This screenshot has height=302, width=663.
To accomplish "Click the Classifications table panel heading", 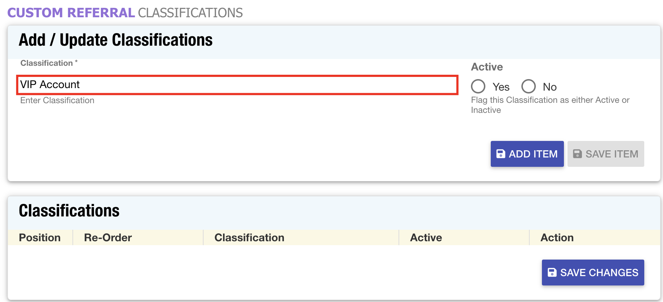I will [69, 211].
